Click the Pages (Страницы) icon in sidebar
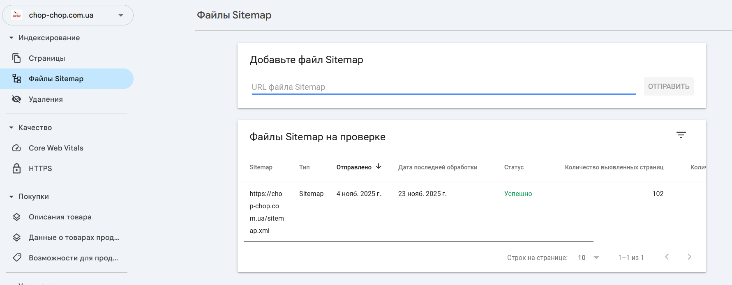The height and width of the screenshot is (285, 732). tap(16, 58)
